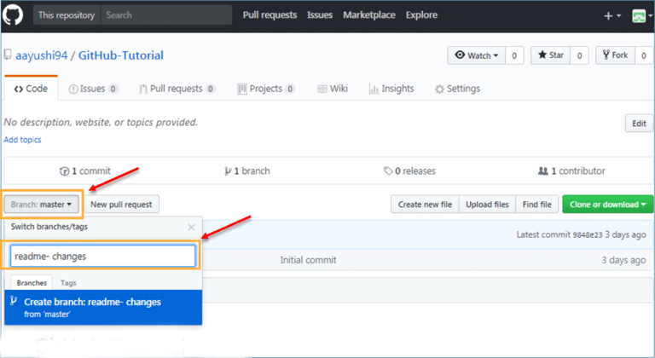Screen dimensions: 655x358
Task: Click the Wiki tab book icon
Action: [x=322, y=89]
